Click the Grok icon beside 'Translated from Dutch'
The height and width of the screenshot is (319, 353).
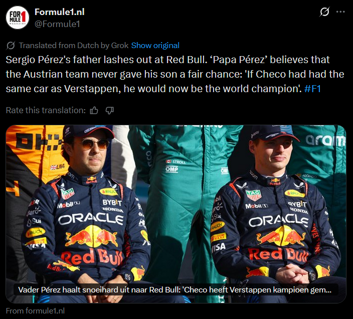click(x=11, y=46)
